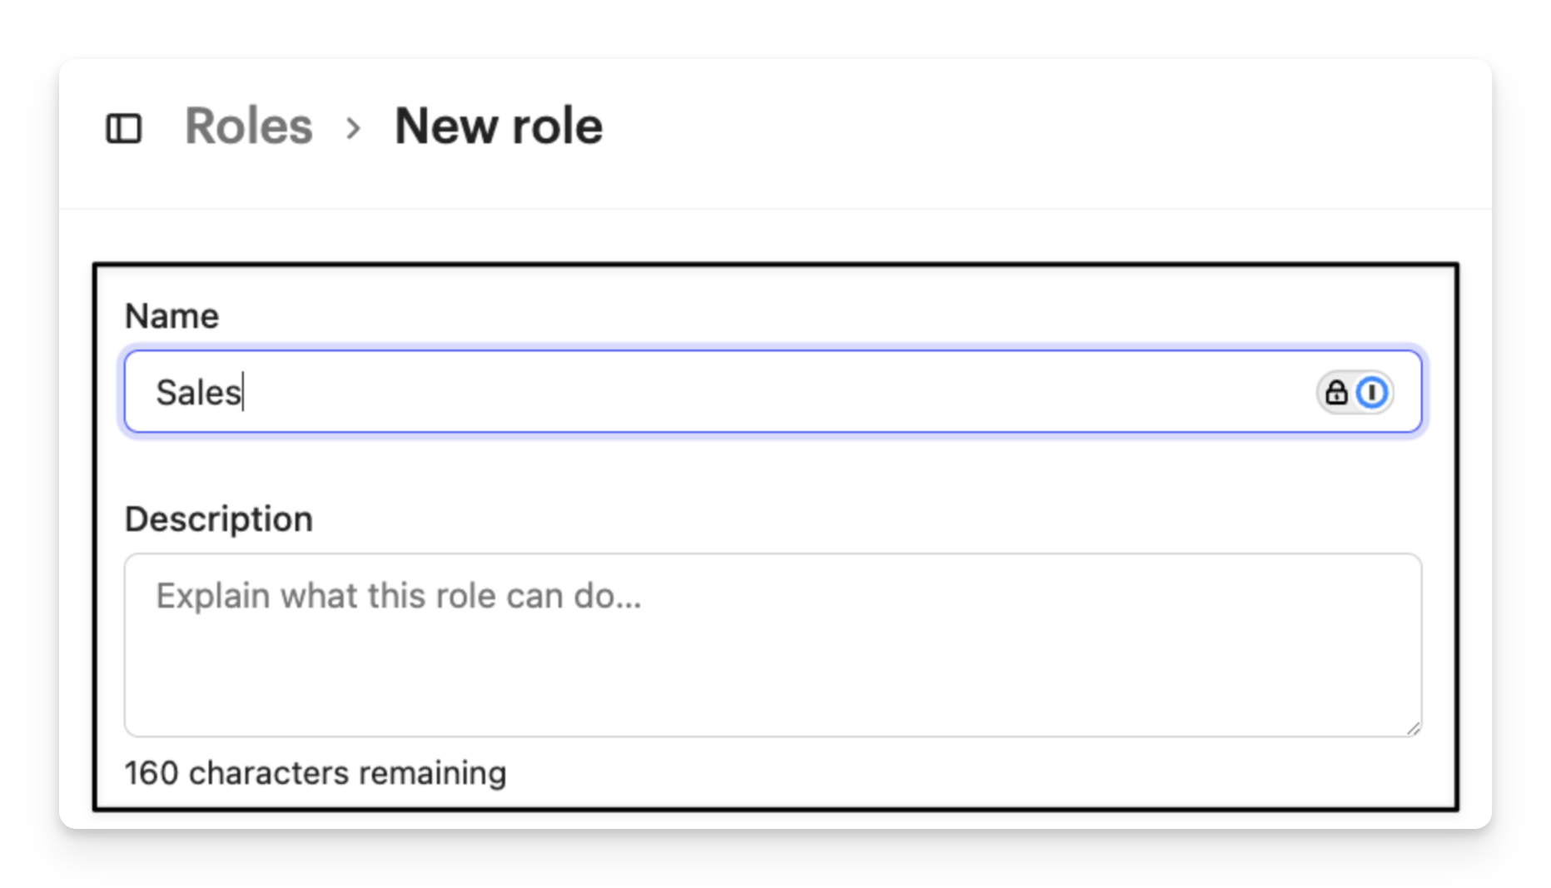This screenshot has width=1551, height=888.
Task: Click the New role breadcrumb title
Action: click(498, 127)
